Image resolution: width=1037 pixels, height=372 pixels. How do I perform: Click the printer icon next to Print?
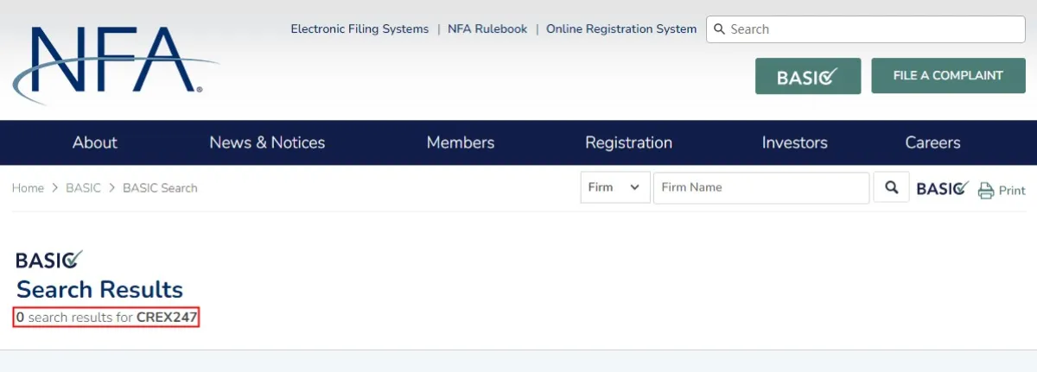(986, 191)
